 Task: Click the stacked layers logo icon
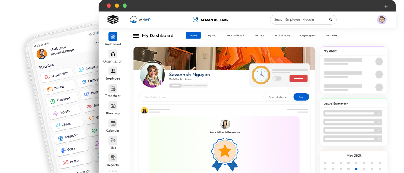pyautogui.click(x=113, y=19)
